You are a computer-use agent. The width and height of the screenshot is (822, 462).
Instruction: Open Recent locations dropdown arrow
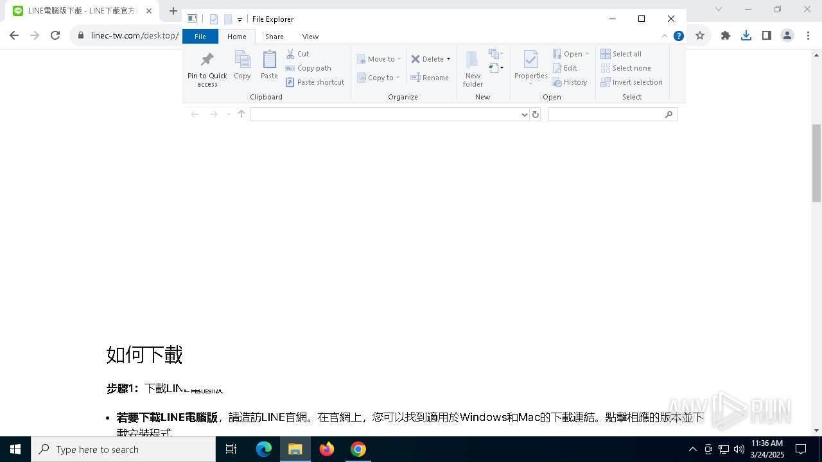228,114
